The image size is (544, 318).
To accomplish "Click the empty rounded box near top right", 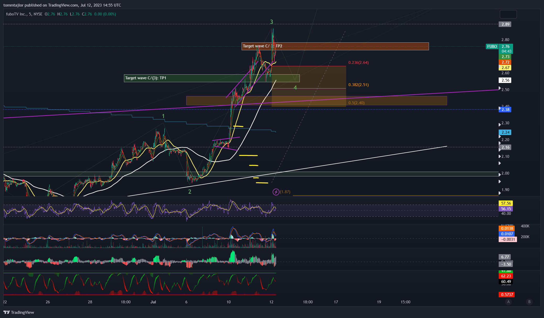I will click(508, 14).
